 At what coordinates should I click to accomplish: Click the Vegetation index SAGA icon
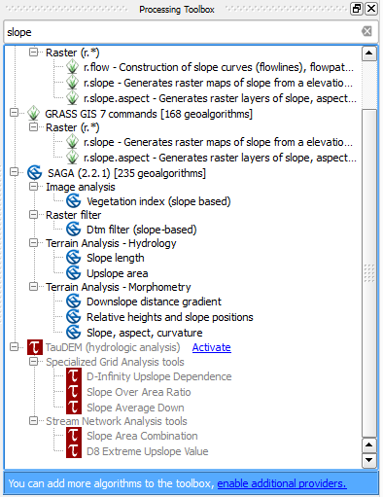coord(74,201)
